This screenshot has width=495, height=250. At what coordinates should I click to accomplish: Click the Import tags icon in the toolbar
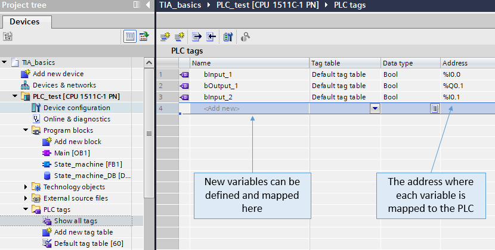click(x=211, y=37)
